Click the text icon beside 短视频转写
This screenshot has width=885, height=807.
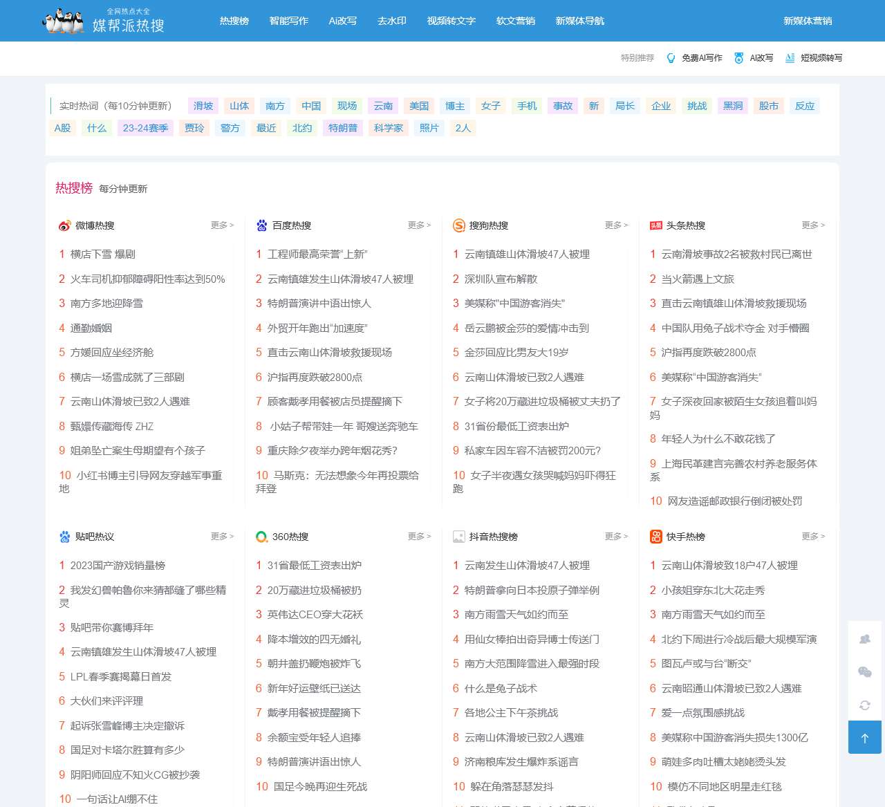pyautogui.click(x=790, y=58)
